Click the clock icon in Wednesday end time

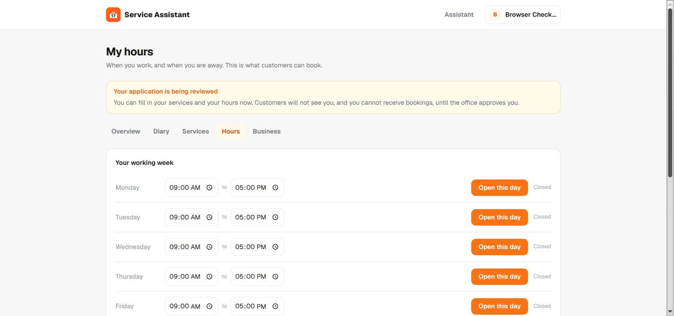275,247
